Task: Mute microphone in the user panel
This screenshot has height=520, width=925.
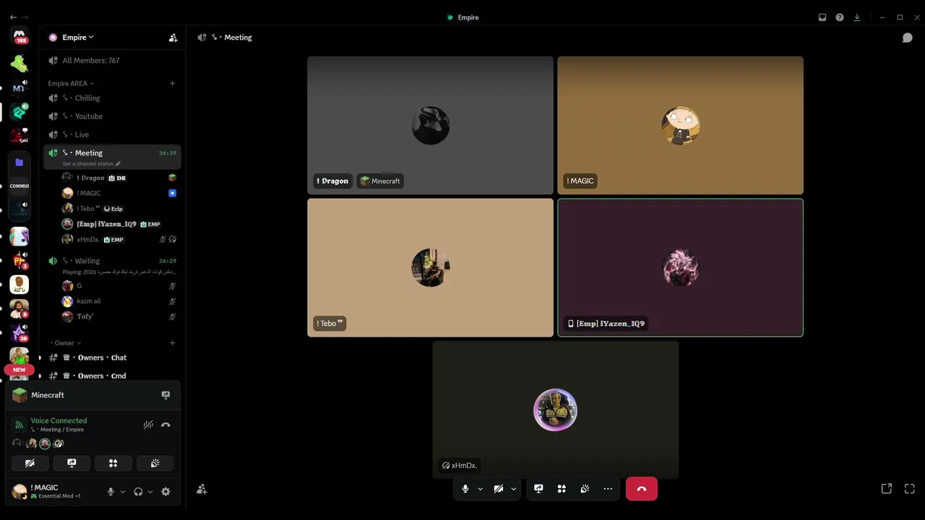Action: [x=111, y=492]
